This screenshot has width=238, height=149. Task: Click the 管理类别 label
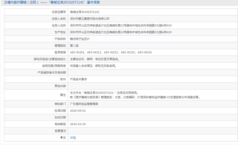pos(60,46)
